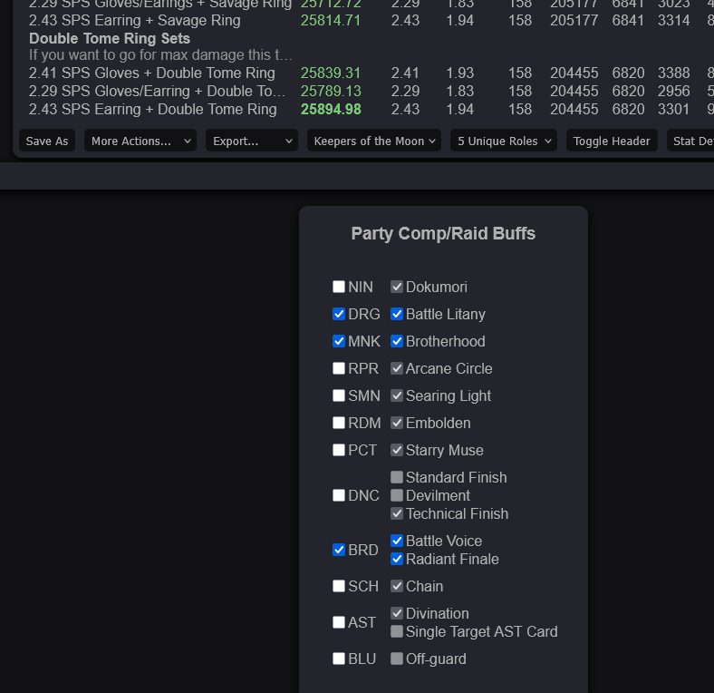Screen dimensions: 714x693
Task: Click the 25814.71 damage value
Action: [x=331, y=21]
